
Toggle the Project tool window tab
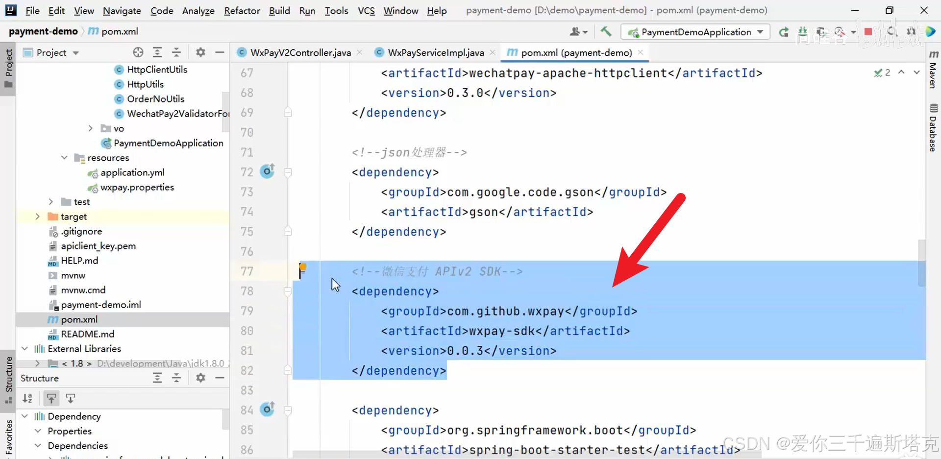point(8,69)
